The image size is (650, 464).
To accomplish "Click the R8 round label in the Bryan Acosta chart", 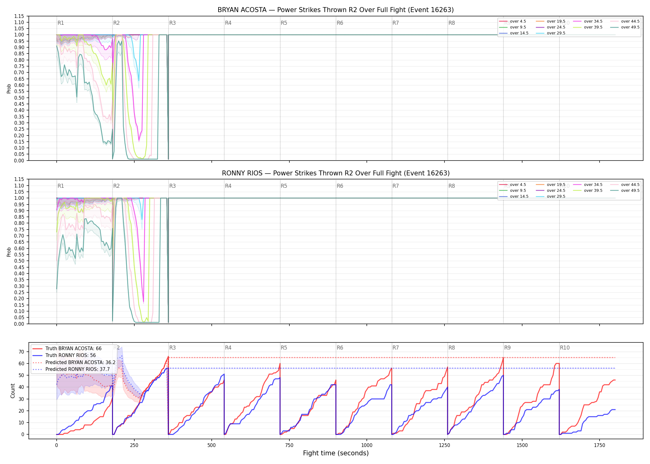I will point(452,23).
